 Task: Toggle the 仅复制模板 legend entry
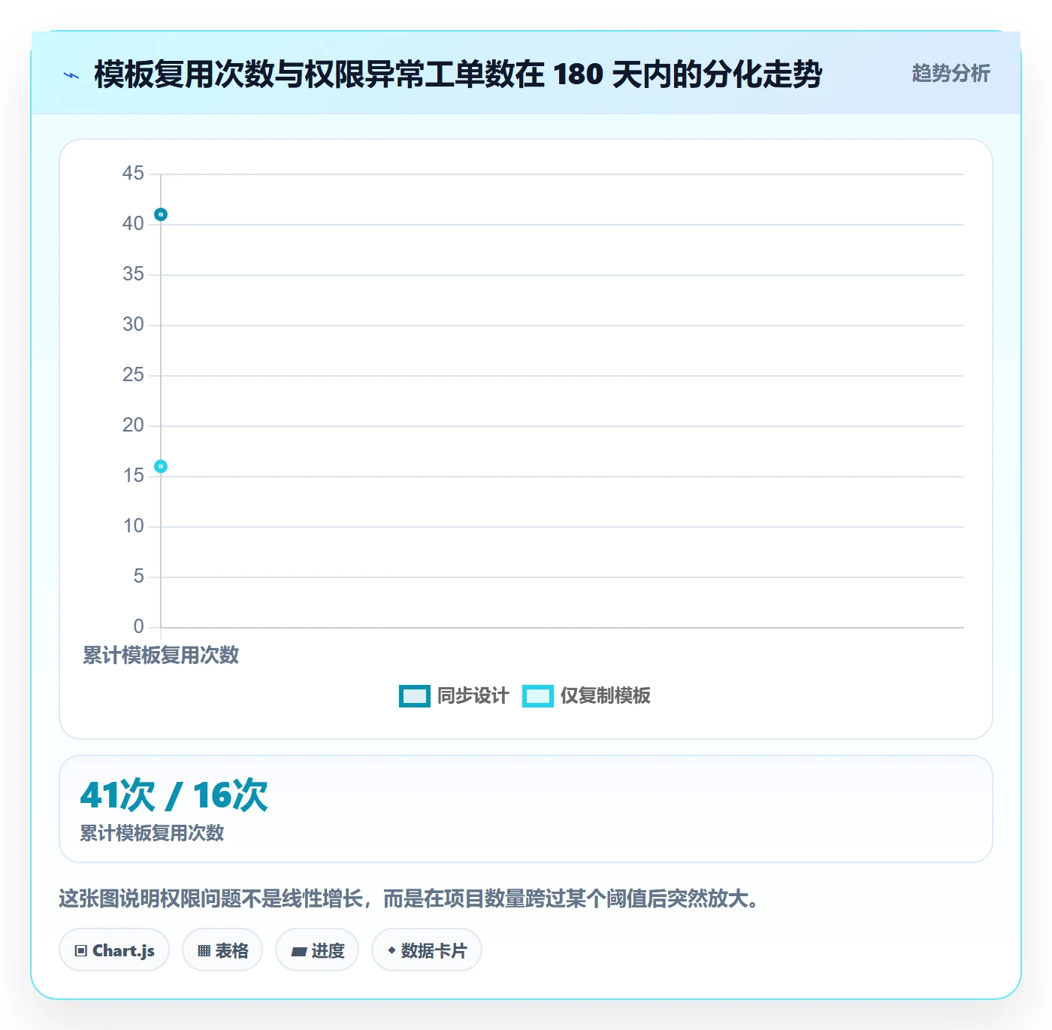pyautogui.click(x=587, y=696)
